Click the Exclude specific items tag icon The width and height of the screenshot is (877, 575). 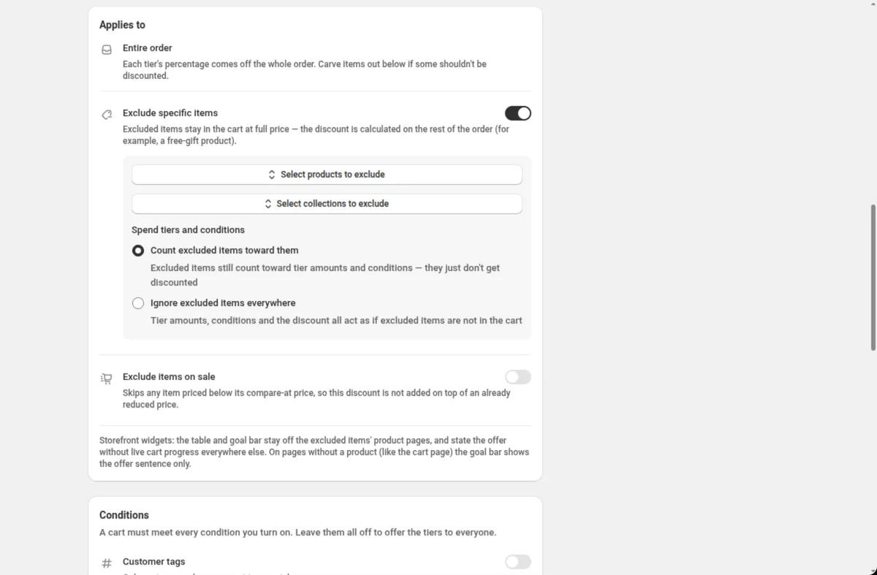[107, 115]
